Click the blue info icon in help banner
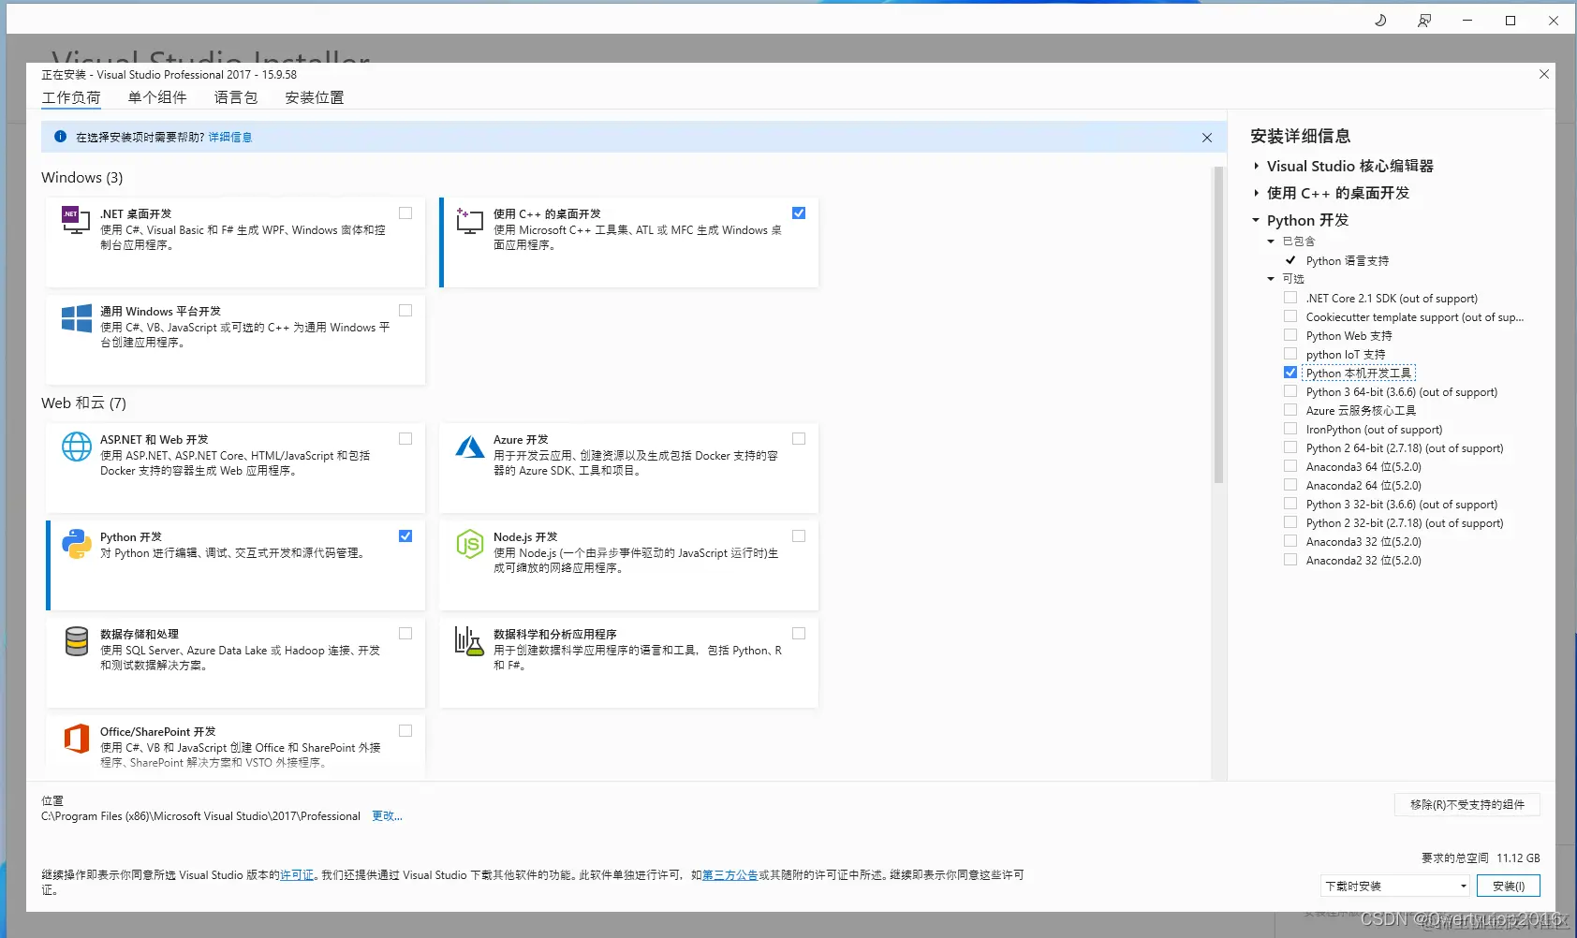 coord(60,137)
